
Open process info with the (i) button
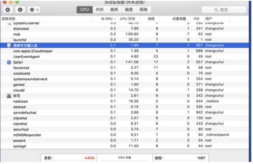[x=20, y=10]
